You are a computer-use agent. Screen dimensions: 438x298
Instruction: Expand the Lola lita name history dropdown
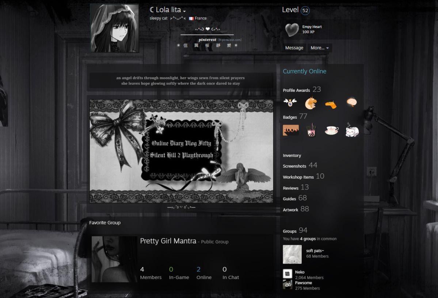[184, 11]
